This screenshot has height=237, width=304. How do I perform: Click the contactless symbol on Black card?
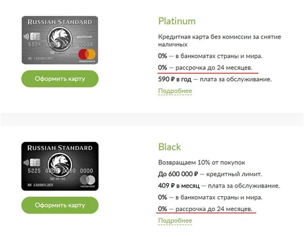click(26, 163)
